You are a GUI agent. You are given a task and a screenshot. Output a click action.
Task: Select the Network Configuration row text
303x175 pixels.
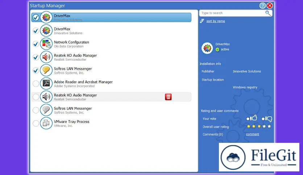click(x=71, y=42)
